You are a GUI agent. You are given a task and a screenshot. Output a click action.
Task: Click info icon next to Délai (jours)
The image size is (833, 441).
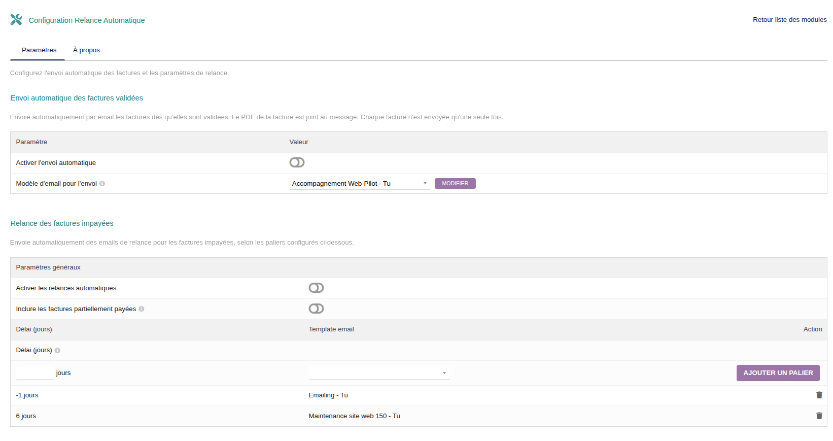click(57, 351)
